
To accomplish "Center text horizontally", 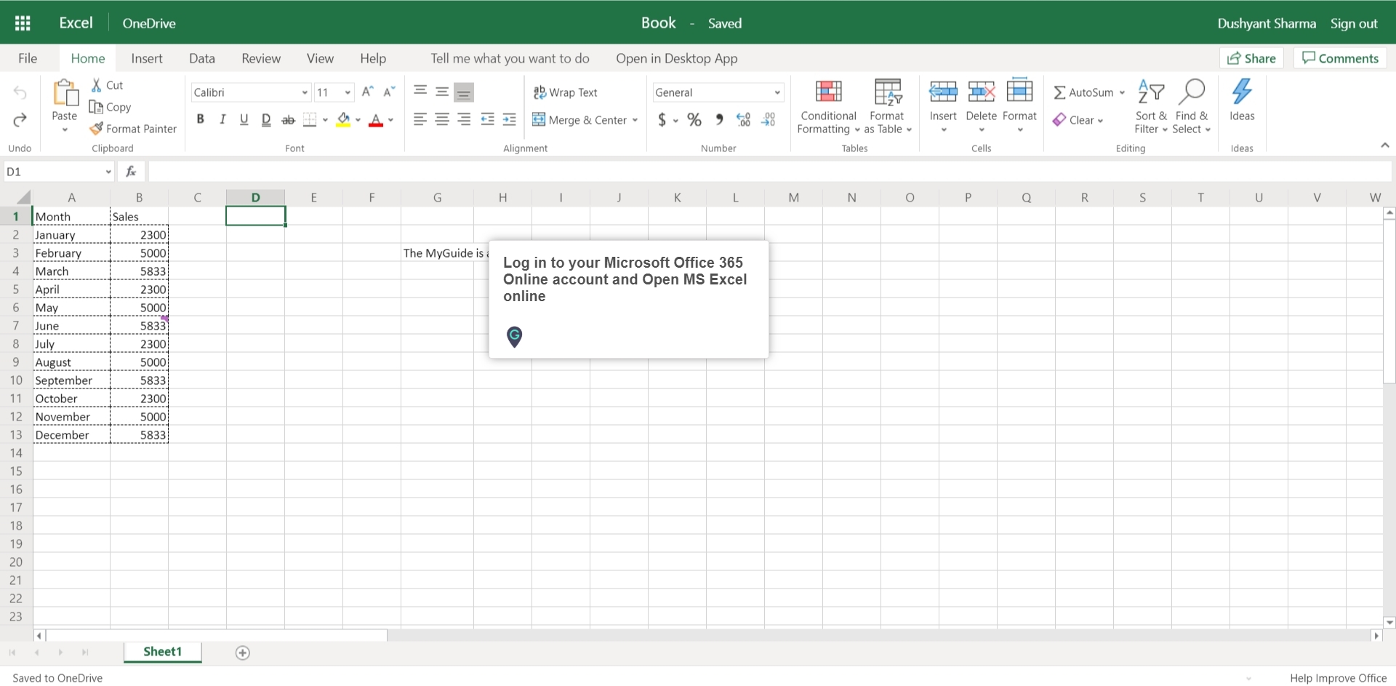I will (442, 119).
